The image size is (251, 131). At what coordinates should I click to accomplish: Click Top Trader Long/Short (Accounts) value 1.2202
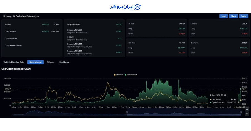[119, 46]
